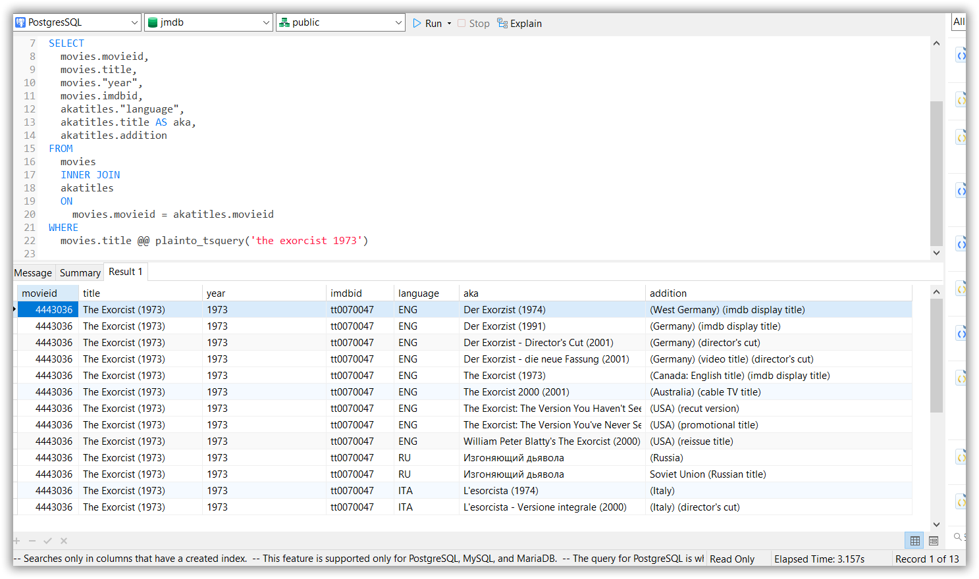Click 'Record 1 of 13' in the status bar
Viewport: 979px width, 579px height.
pos(927,559)
